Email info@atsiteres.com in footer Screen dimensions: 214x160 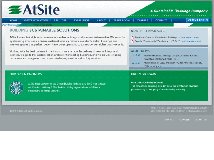197,111
